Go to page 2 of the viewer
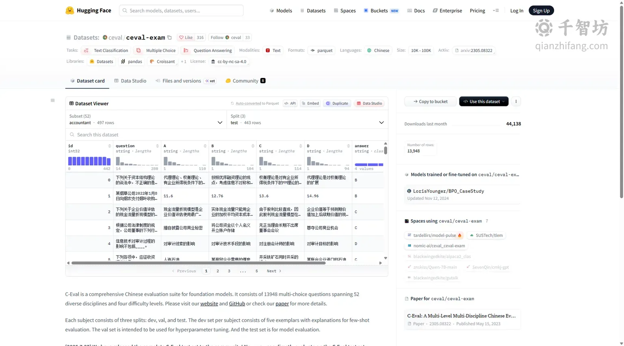The height and width of the screenshot is (346, 624). 218,271
